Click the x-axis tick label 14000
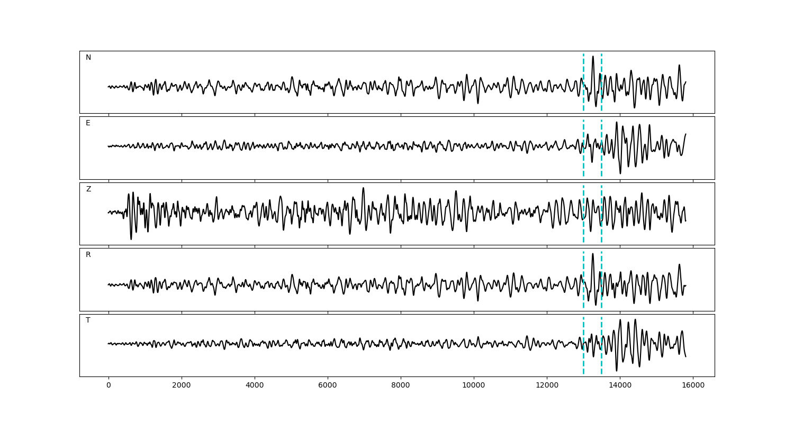 click(620, 385)
